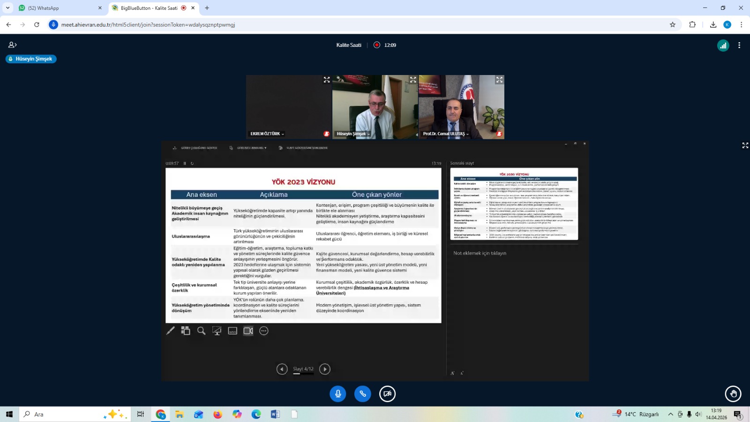
Task: Go to the next slide arrow
Action: point(325,369)
